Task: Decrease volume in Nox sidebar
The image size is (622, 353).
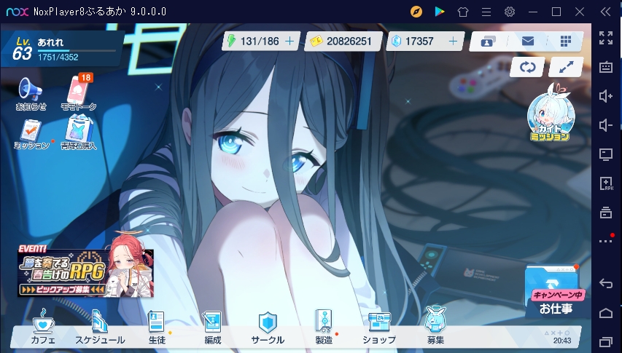Action: [606, 125]
